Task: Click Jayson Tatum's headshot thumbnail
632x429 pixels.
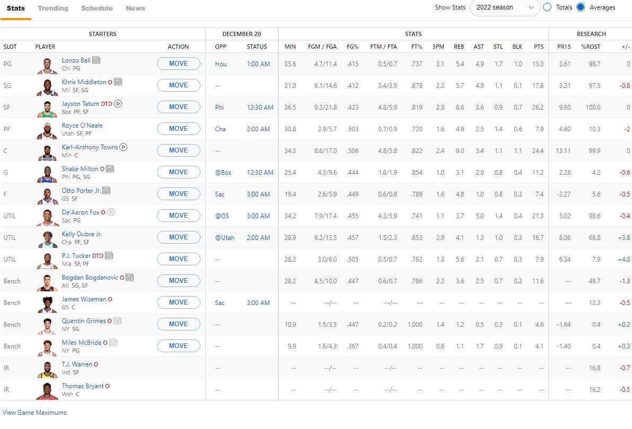Action: [x=47, y=109]
